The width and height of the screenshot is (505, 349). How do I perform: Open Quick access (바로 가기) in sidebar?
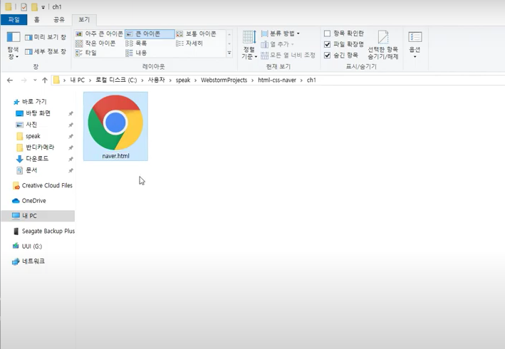(x=31, y=102)
